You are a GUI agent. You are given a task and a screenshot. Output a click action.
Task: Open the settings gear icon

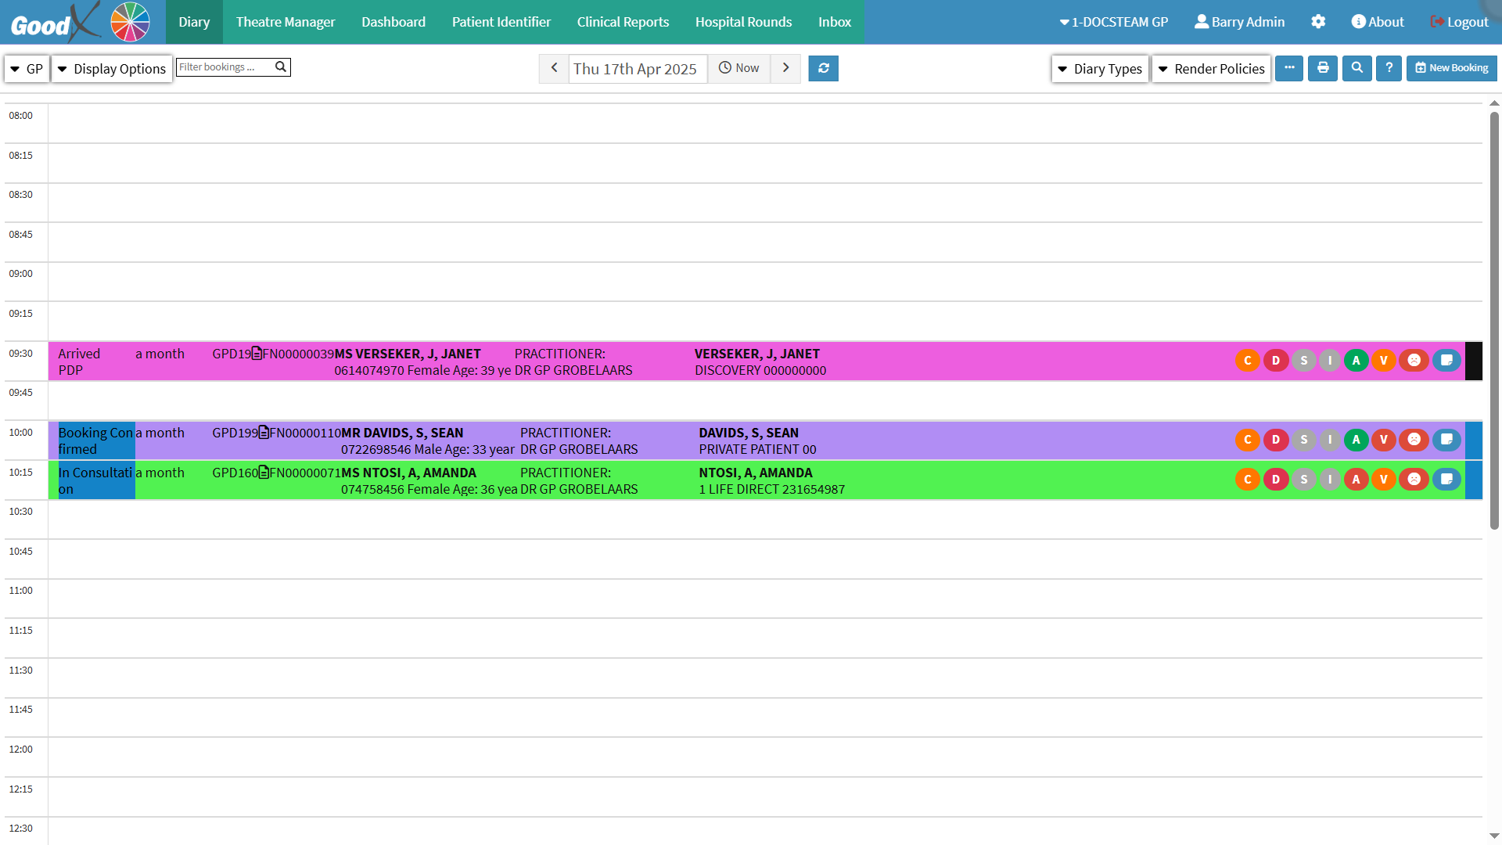(x=1318, y=22)
